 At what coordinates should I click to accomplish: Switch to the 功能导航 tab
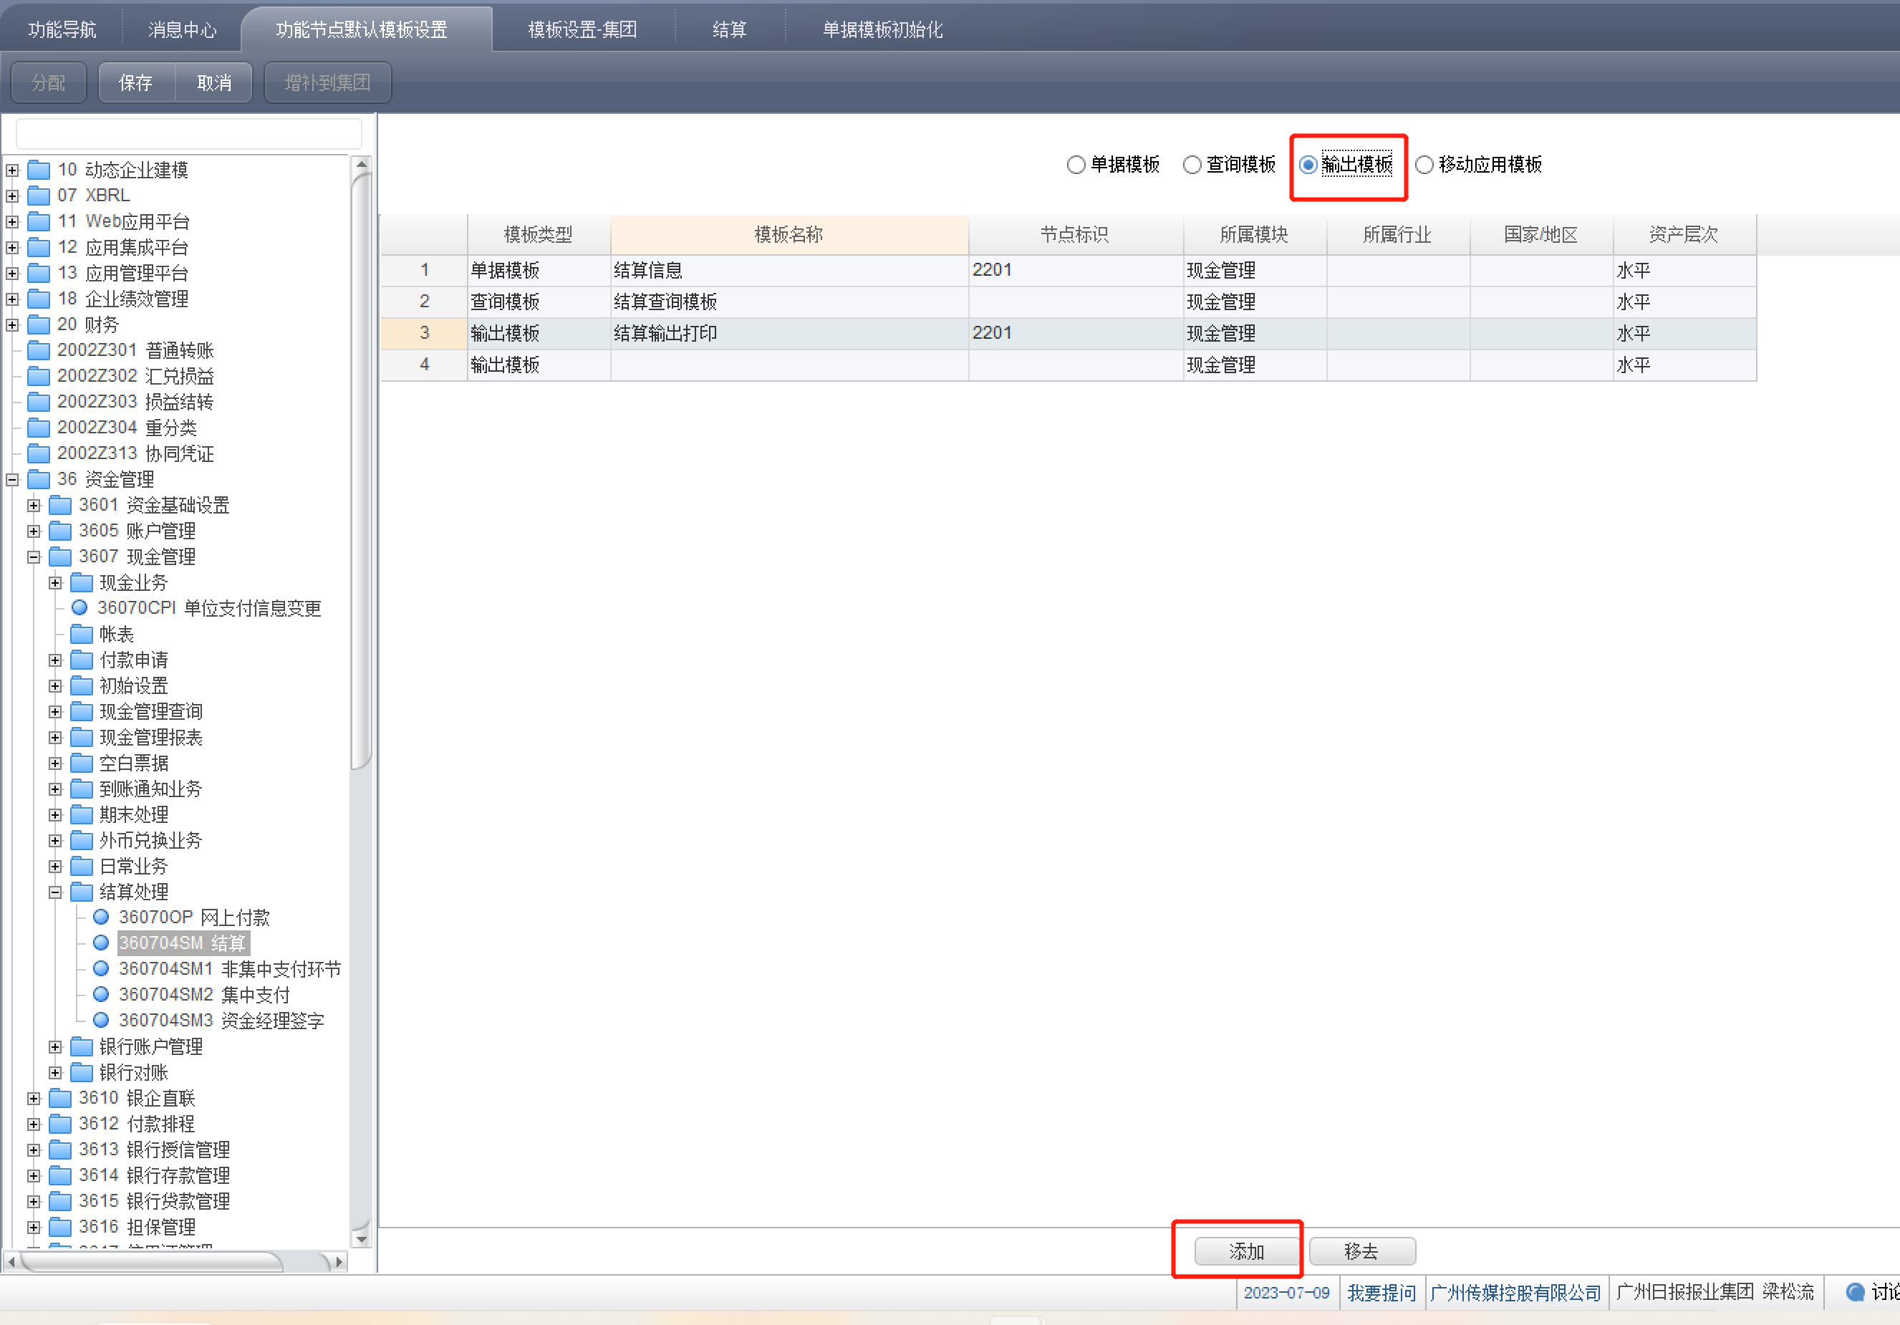62,30
